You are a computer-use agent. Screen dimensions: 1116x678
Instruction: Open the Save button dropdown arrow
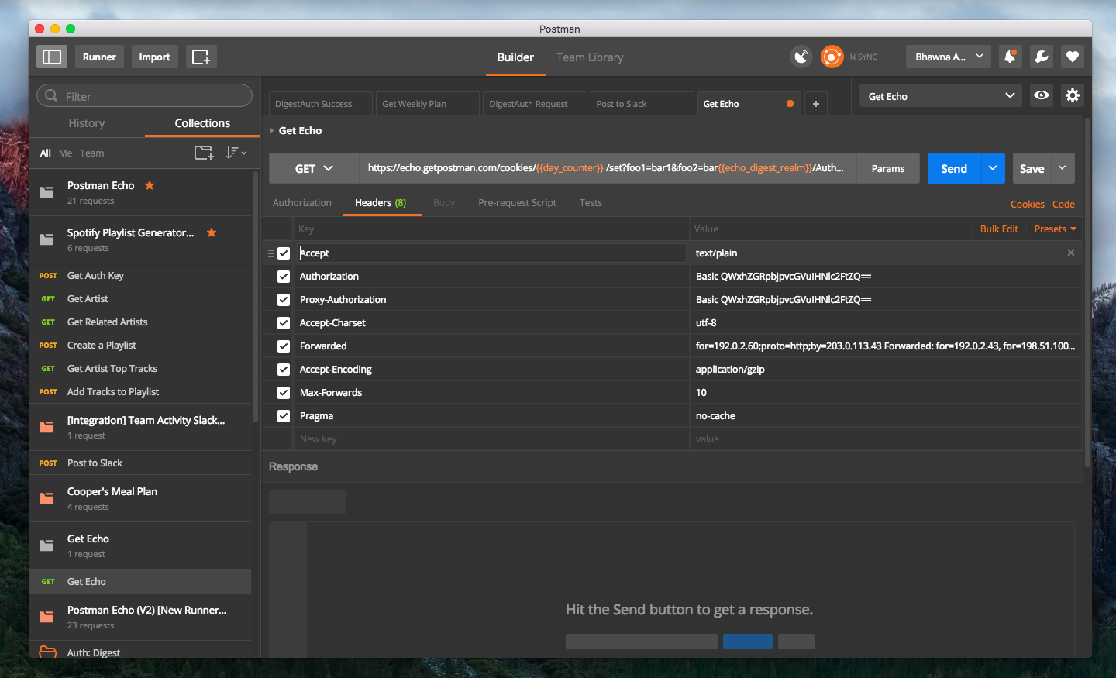(1063, 168)
